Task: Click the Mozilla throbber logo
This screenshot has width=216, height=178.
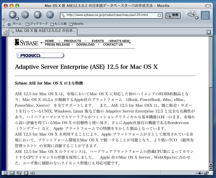Action: click(205, 15)
